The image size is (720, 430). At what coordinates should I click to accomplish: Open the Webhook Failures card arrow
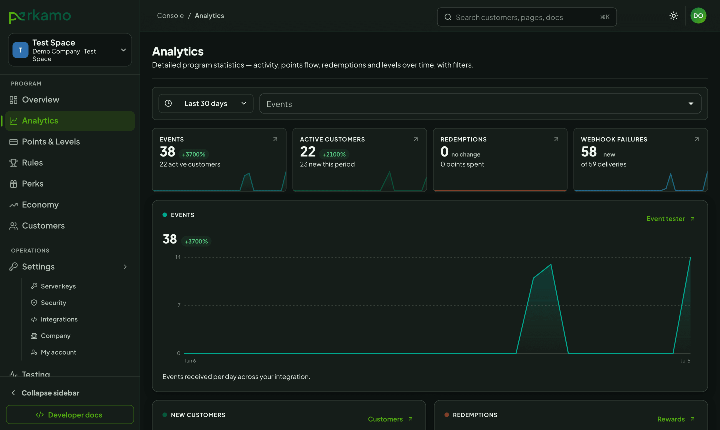[x=697, y=139]
